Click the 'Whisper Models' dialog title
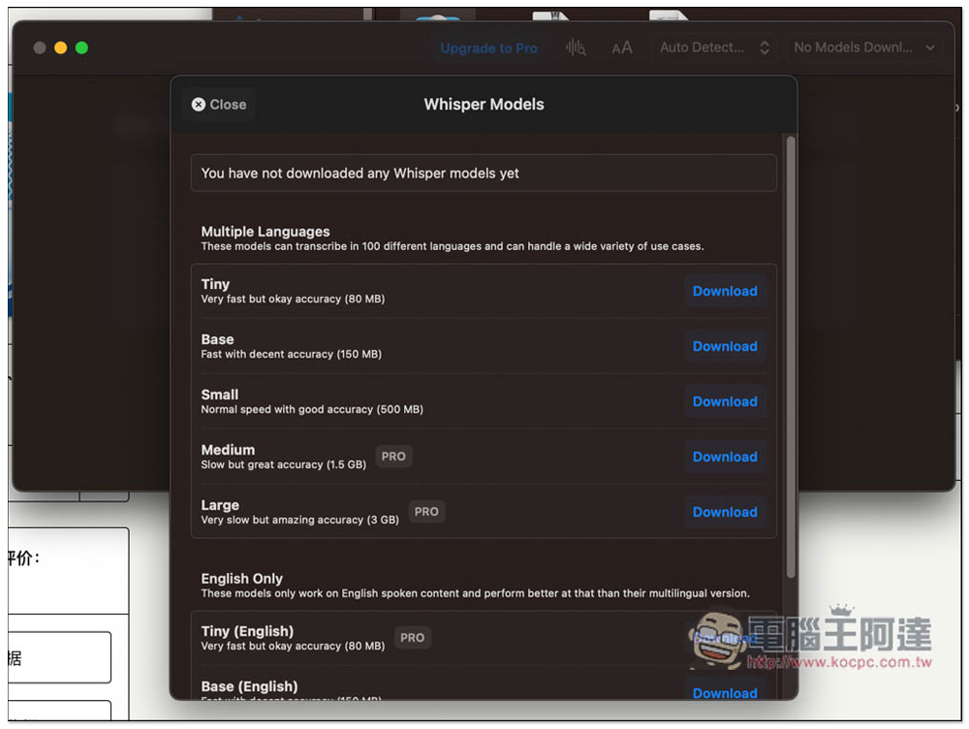969x729 pixels. (484, 105)
